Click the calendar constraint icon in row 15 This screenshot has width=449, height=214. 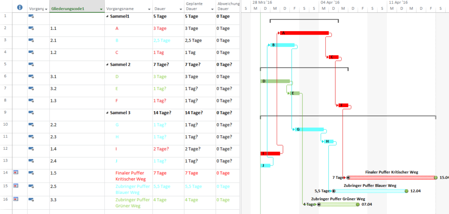click(x=16, y=186)
